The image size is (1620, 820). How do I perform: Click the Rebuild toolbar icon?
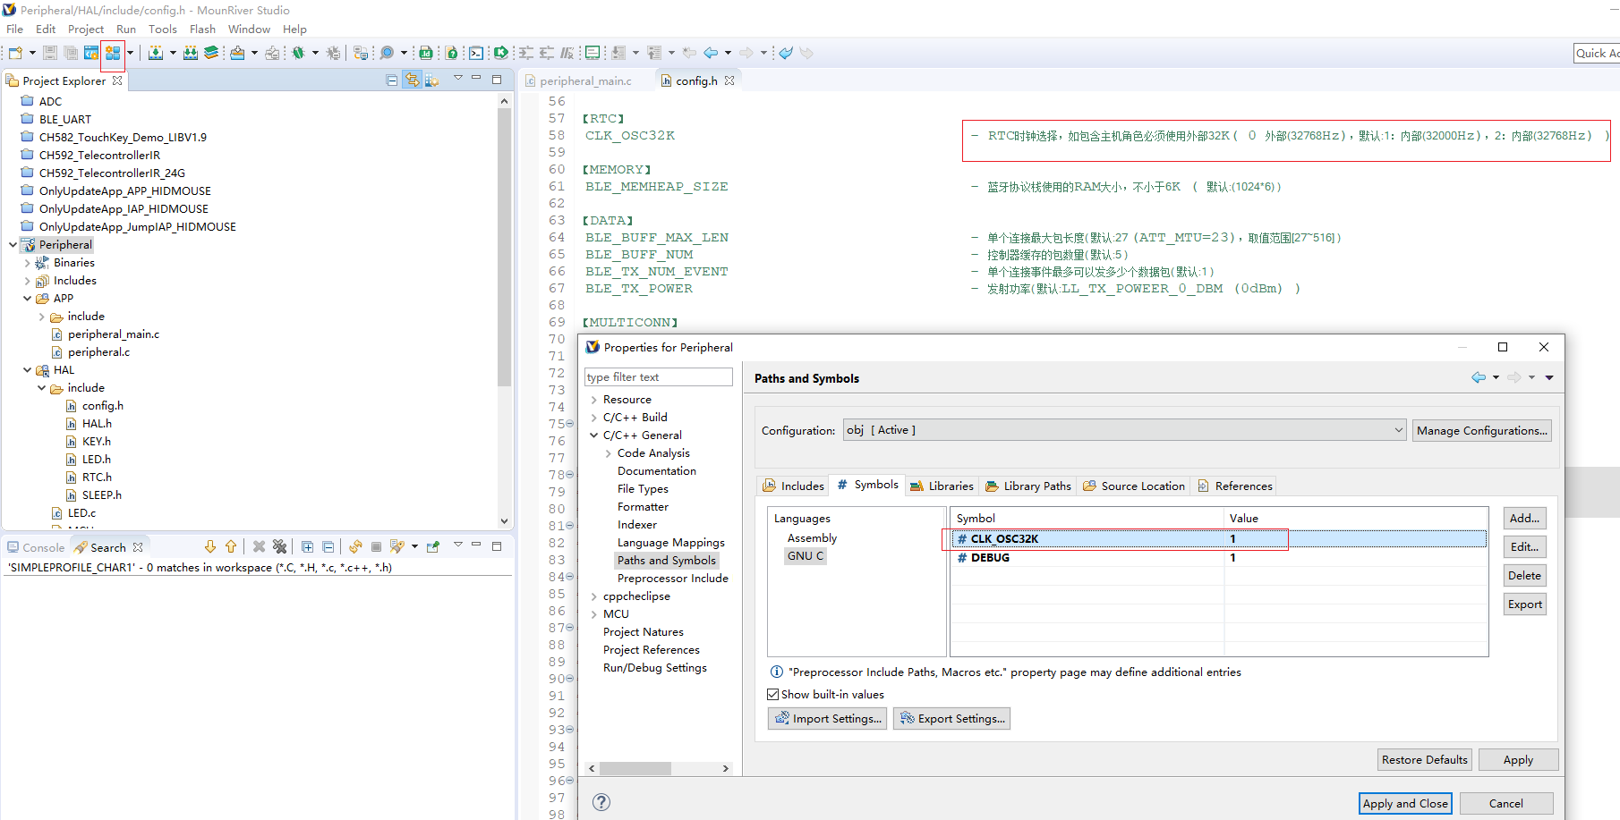click(191, 53)
